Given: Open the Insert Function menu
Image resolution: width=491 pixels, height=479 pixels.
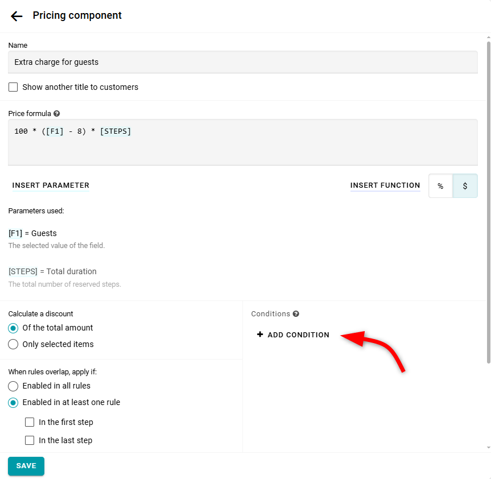Looking at the screenshot, I should (385, 185).
